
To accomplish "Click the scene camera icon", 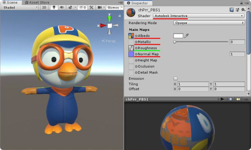I will coord(99,7).
